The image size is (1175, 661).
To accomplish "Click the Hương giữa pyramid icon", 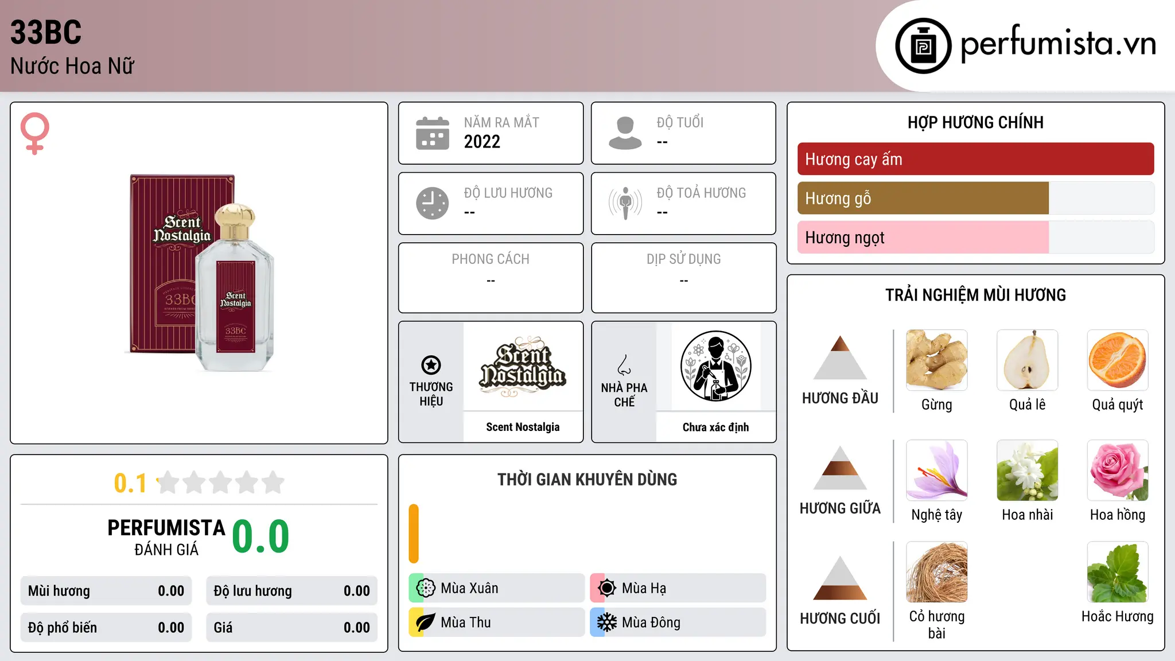I will coord(840,468).
